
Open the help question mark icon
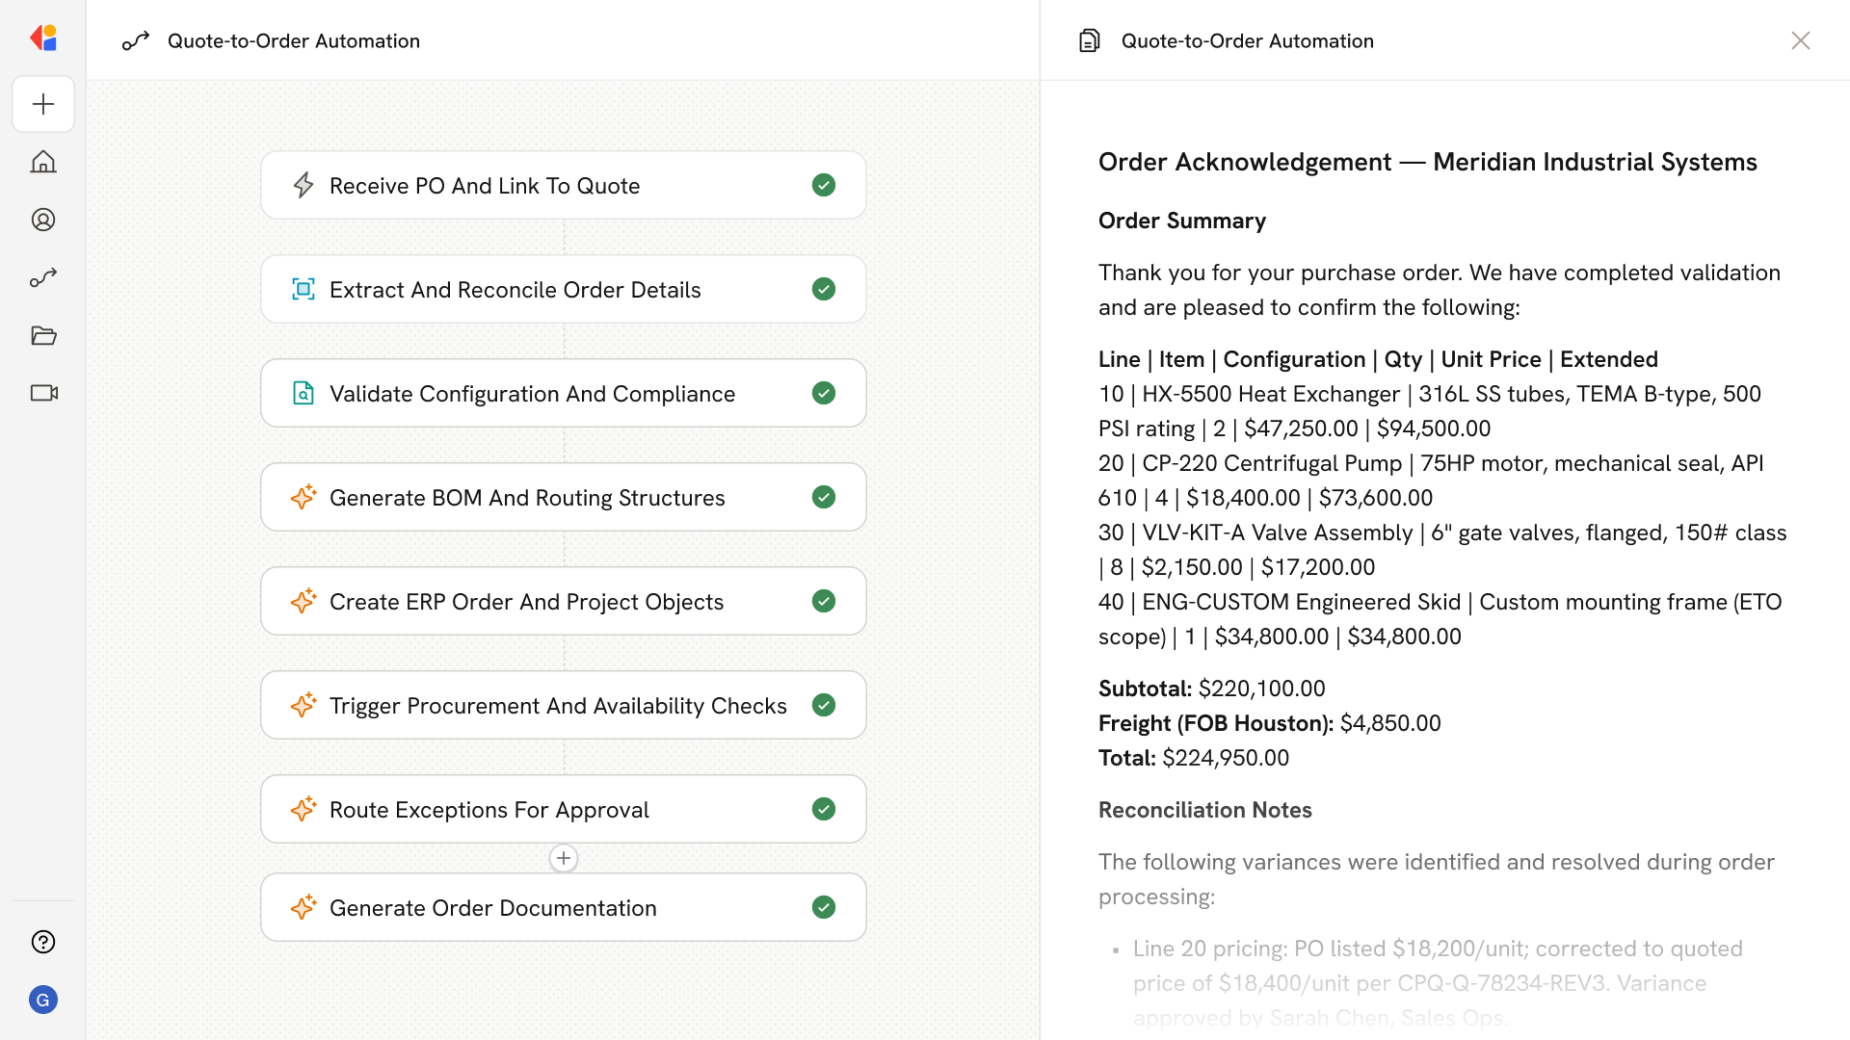click(x=43, y=942)
